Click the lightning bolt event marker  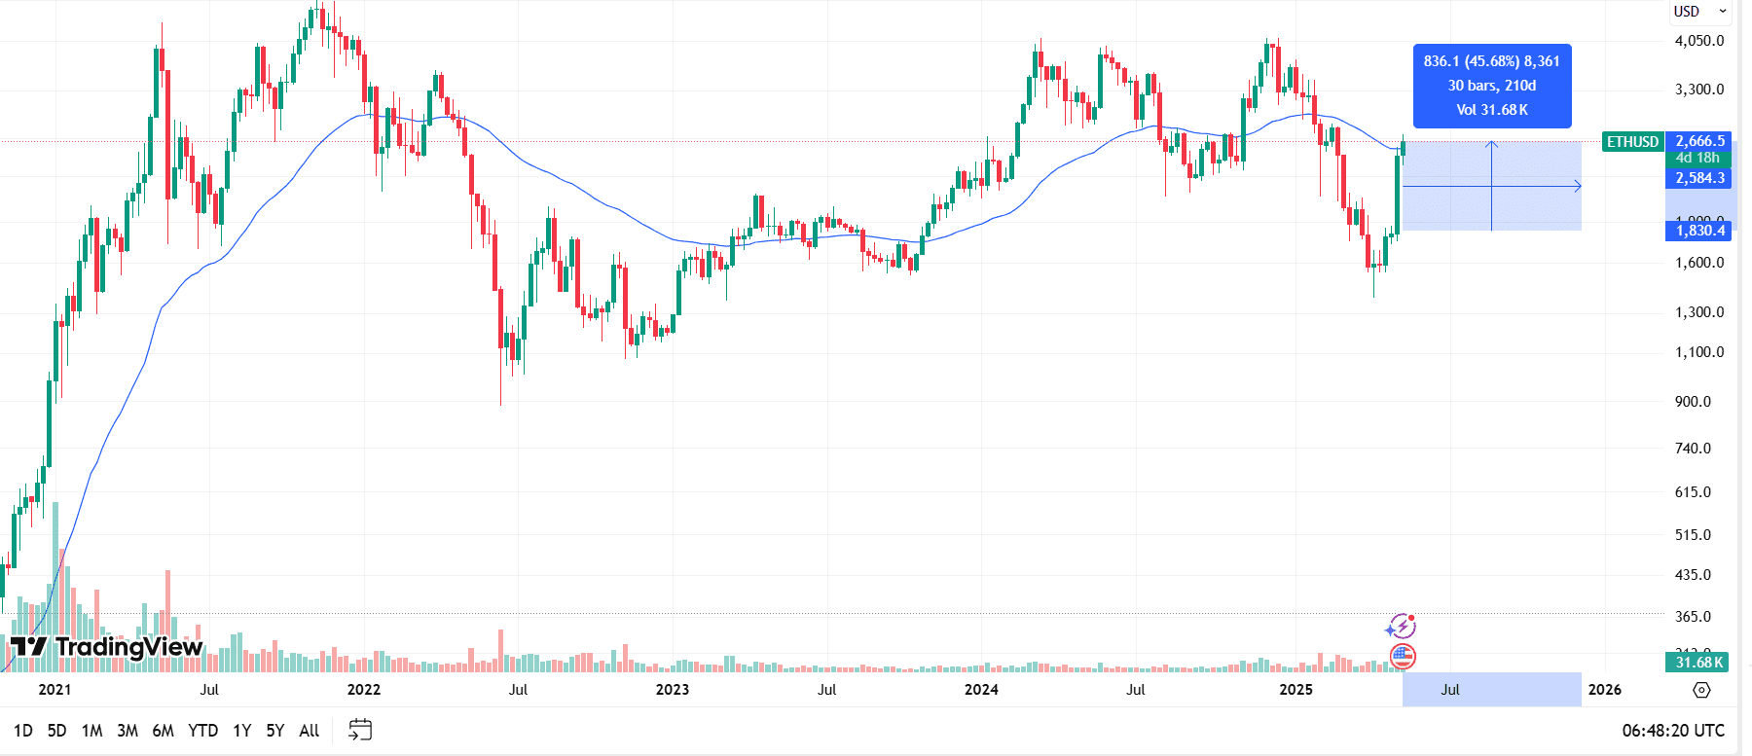(1402, 627)
